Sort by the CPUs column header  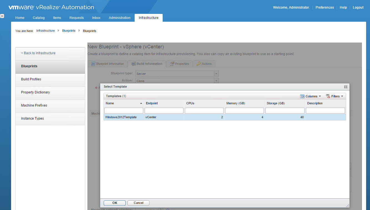[x=204, y=103]
